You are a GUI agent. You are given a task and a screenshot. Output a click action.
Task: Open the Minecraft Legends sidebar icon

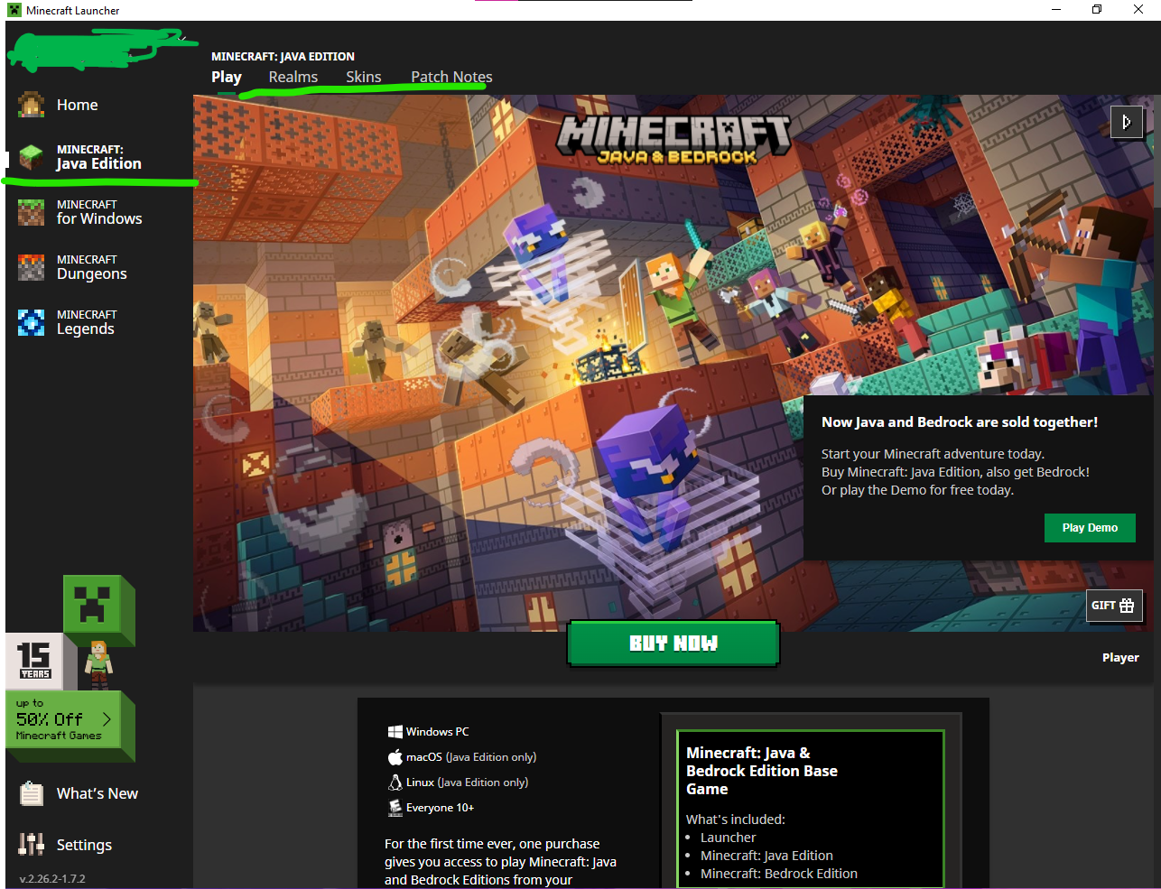click(31, 322)
